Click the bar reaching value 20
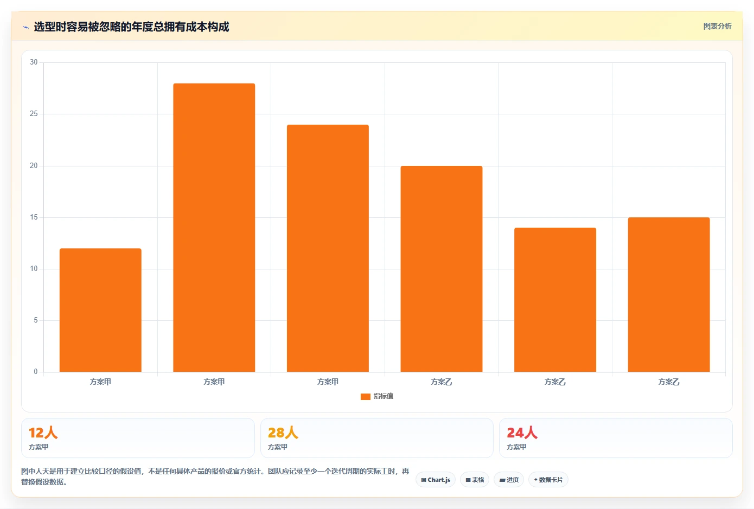 coord(442,269)
